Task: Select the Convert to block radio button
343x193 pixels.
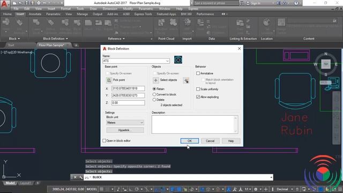Action: [154, 94]
